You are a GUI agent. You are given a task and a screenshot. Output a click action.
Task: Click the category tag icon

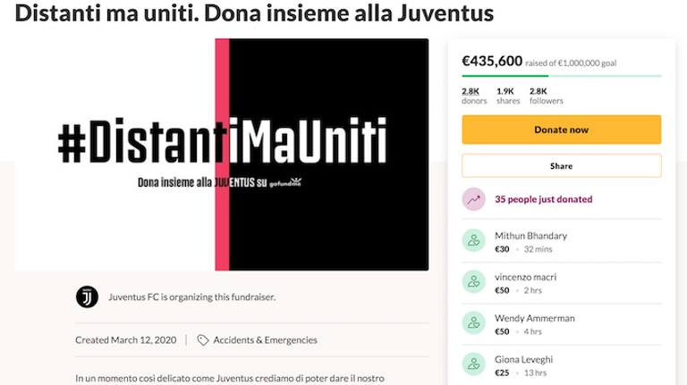pyautogui.click(x=204, y=340)
